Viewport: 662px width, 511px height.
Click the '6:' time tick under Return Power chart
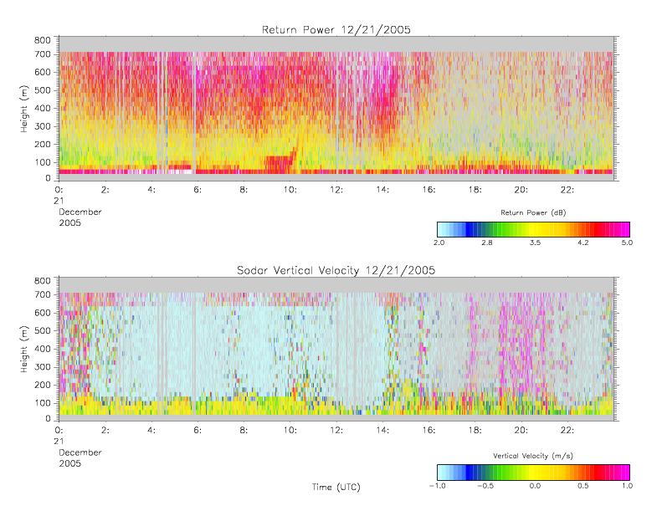pos(198,190)
